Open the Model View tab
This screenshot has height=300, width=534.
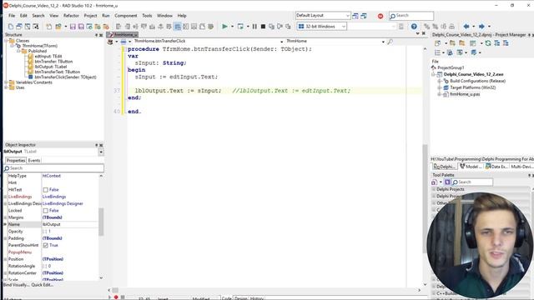click(471, 167)
